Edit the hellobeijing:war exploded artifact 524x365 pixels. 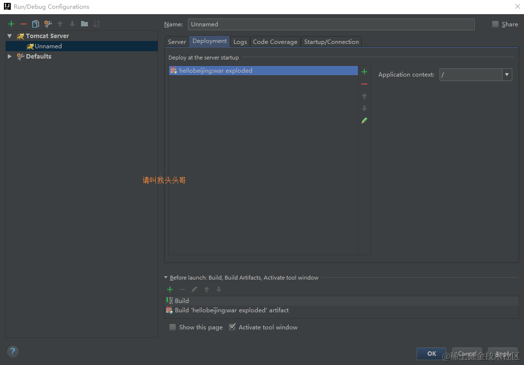pos(364,120)
